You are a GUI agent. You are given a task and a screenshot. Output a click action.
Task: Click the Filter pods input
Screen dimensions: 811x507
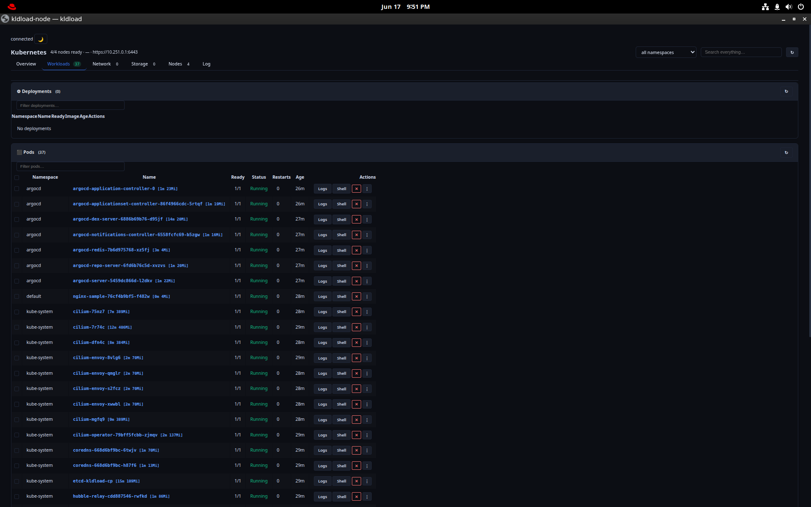[x=70, y=166]
